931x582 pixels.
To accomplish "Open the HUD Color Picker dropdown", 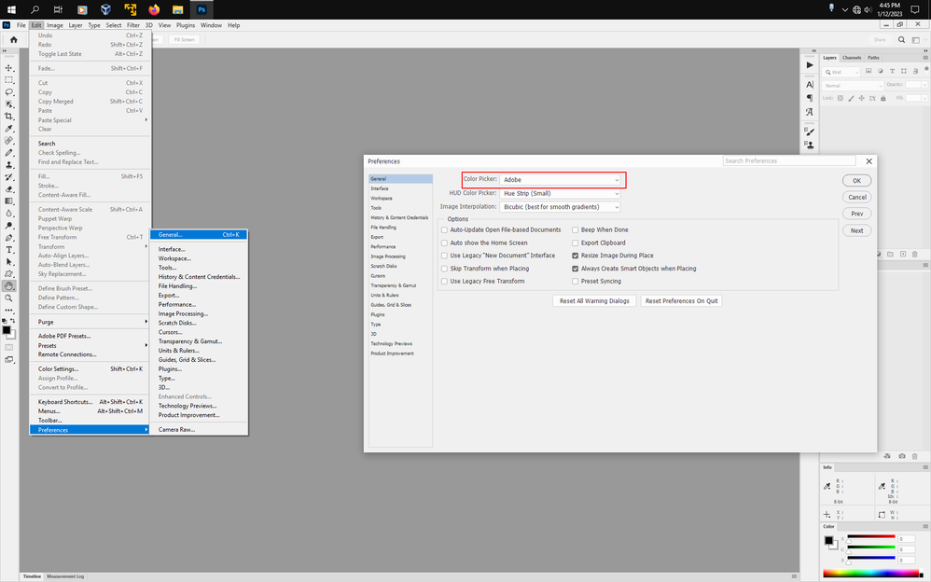I will click(x=561, y=193).
